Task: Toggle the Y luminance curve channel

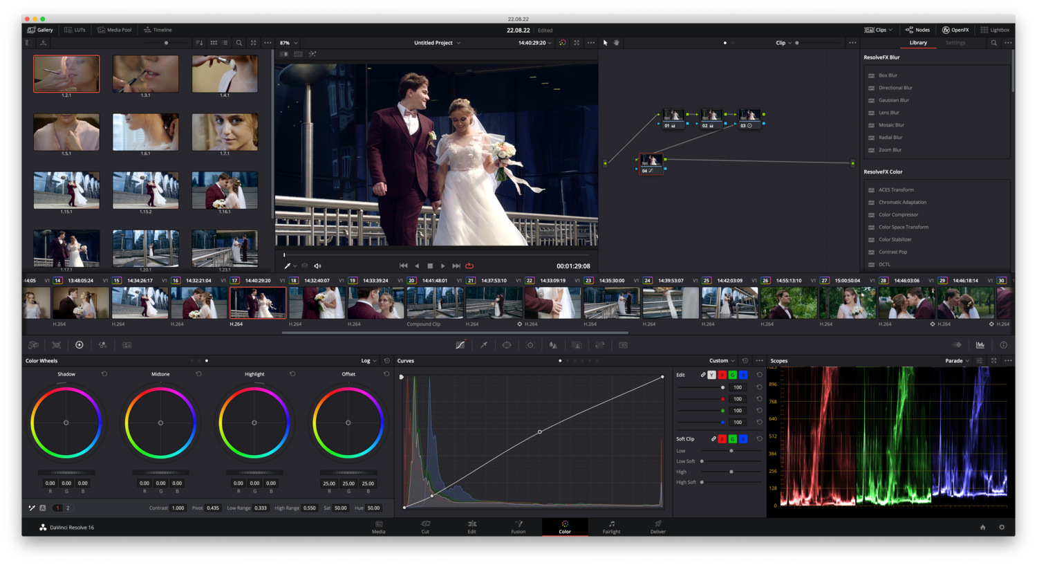Action: click(711, 375)
